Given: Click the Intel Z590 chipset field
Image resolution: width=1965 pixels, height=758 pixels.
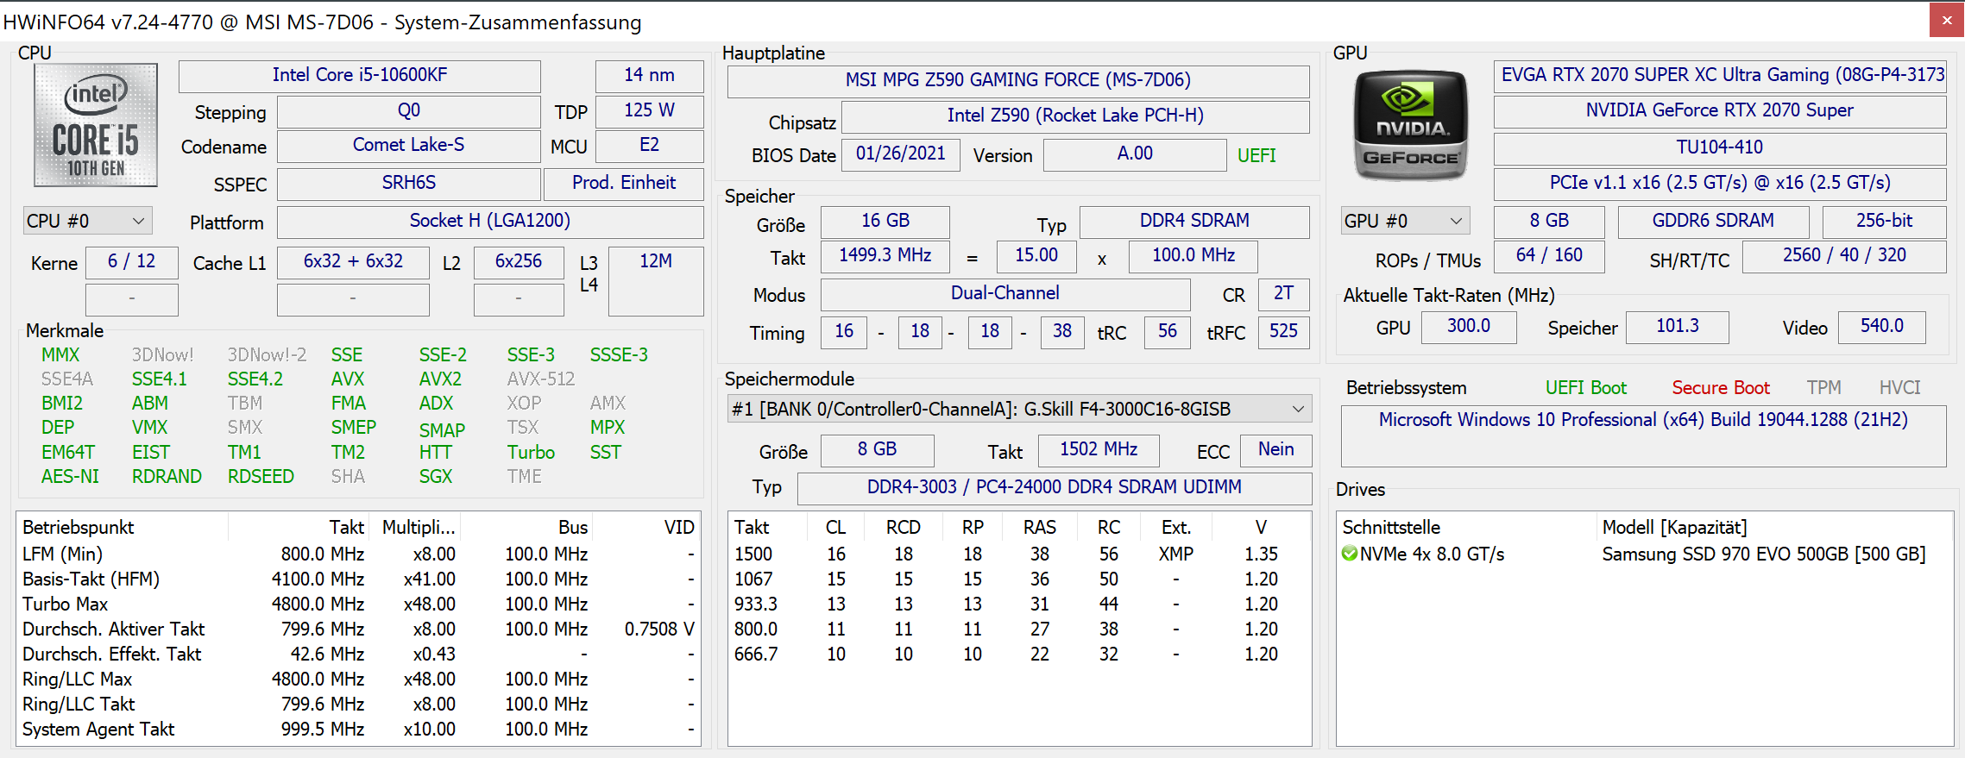Looking at the screenshot, I should (1075, 116).
